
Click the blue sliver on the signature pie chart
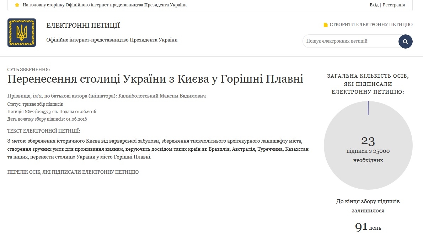368,108
